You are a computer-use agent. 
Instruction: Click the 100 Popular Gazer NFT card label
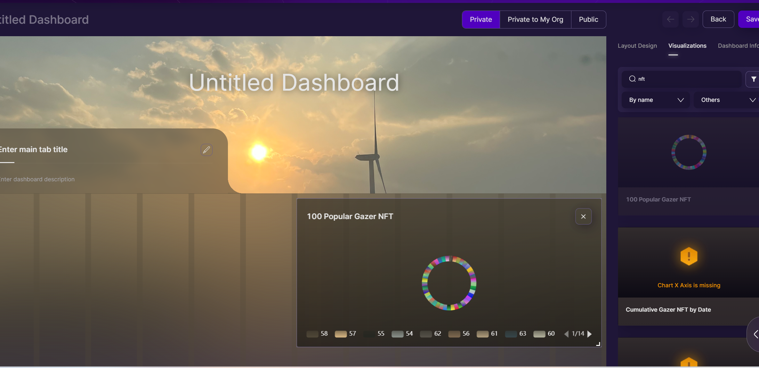(x=658, y=200)
